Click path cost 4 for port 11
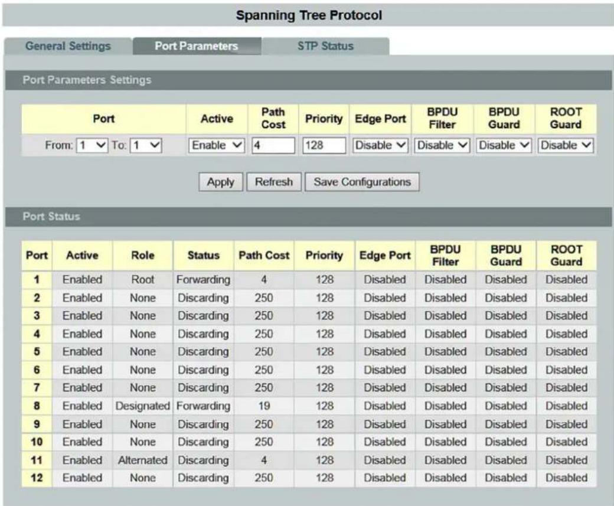This screenshot has width=614, height=506. coord(264,460)
